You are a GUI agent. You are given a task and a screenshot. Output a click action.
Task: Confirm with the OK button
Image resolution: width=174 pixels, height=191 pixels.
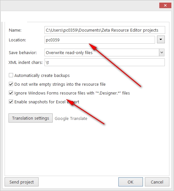[x=130, y=182]
